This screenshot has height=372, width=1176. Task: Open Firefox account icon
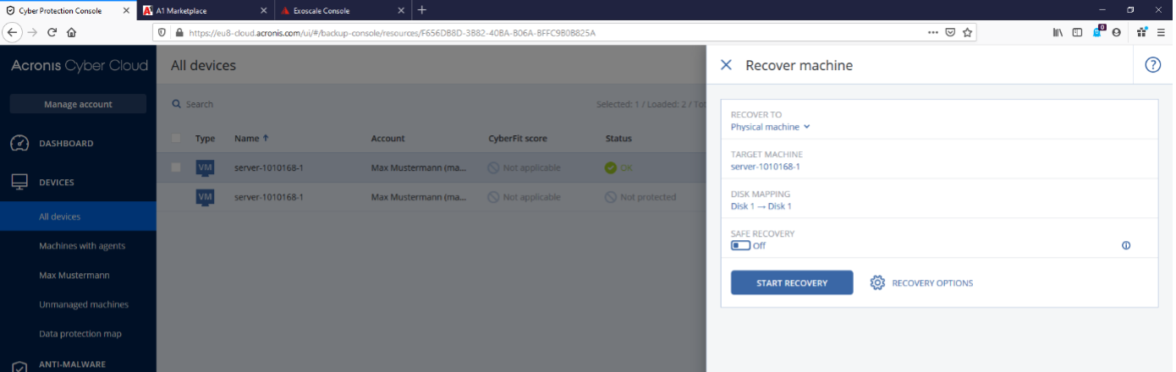(x=1117, y=32)
